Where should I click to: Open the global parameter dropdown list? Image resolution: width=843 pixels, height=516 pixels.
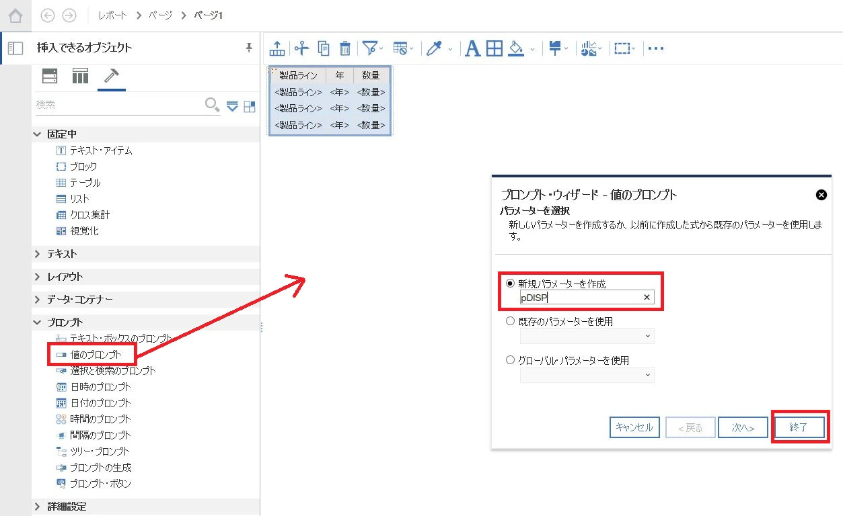(587, 374)
